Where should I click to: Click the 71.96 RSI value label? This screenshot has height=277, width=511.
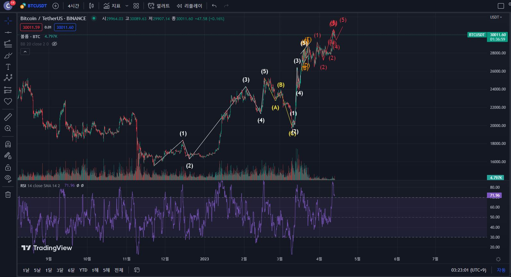pyautogui.click(x=495, y=195)
